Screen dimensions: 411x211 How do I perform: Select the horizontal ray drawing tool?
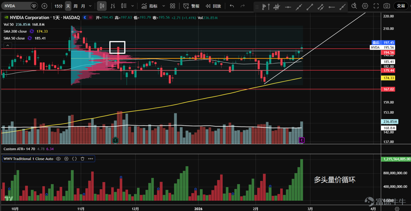coord(332,7)
